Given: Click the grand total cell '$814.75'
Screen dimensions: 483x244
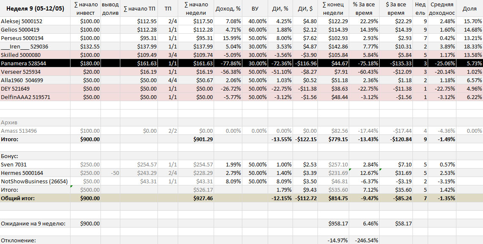Looking at the screenshot, I should (x=333, y=198).
